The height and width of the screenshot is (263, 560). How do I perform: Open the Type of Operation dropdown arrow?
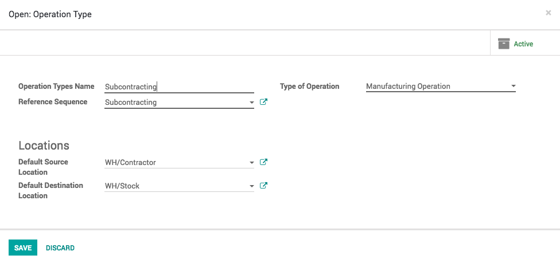[x=513, y=87]
